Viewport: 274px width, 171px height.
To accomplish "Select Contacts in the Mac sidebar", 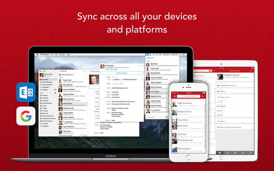I will point(48,80).
